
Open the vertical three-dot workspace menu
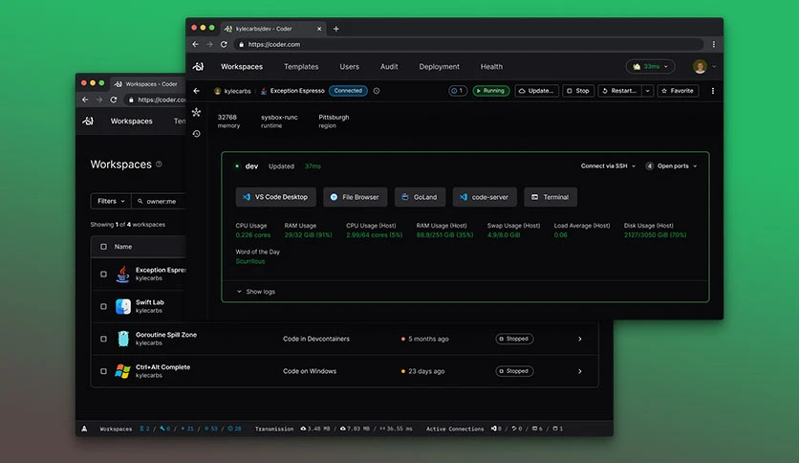pos(712,91)
